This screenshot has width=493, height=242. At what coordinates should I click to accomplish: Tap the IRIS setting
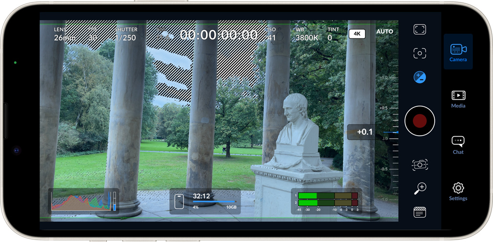pos(163,34)
